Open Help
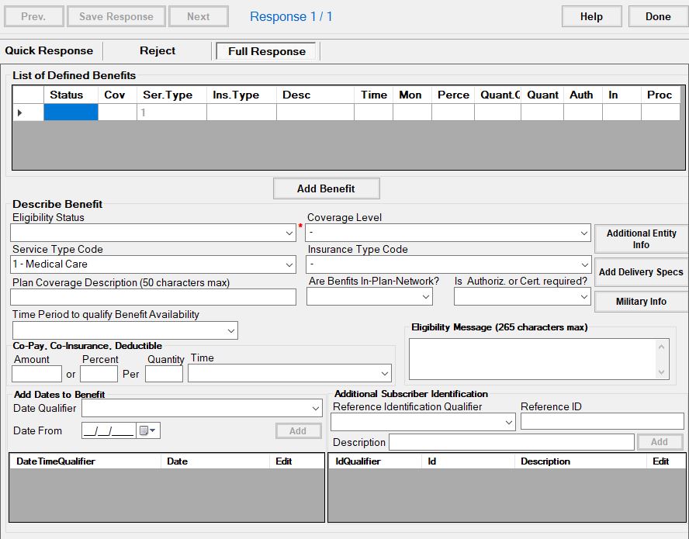Screen dimensions: 689x539 pos(591,17)
